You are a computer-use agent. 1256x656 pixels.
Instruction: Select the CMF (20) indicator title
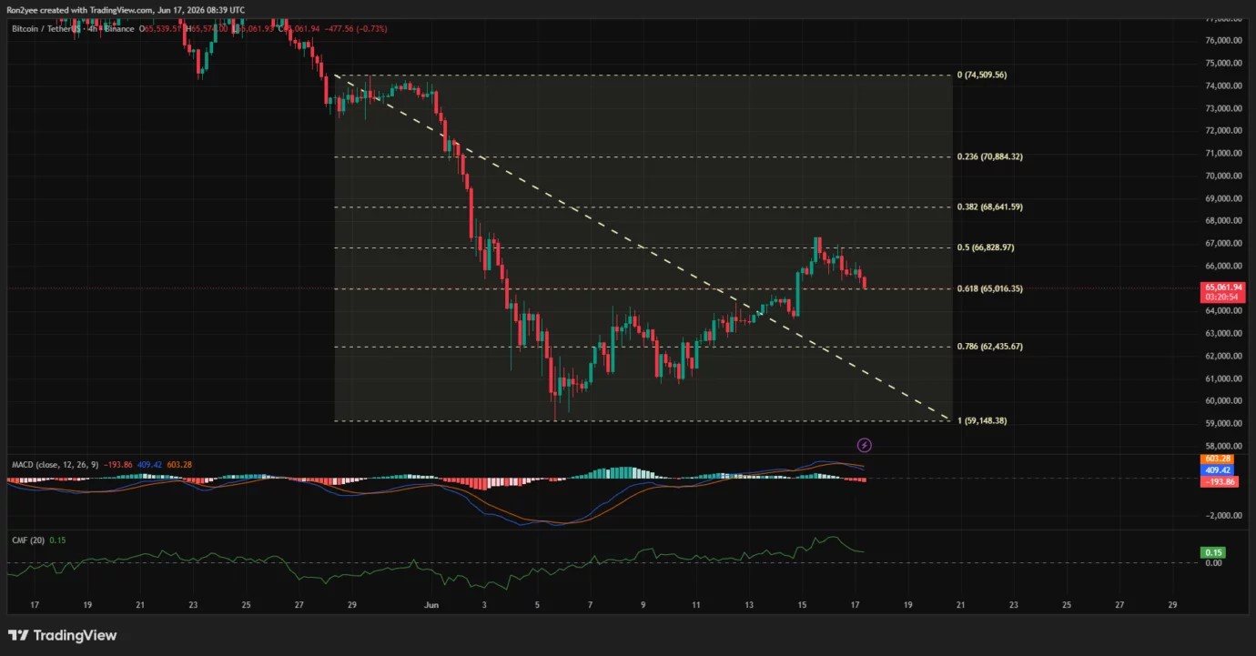(x=27, y=540)
